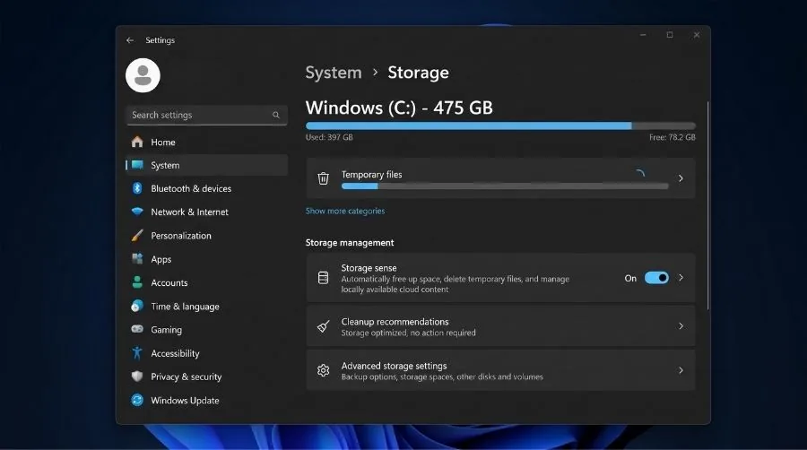Click the Temporary files trash icon

pyautogui.click(x=323, y=178)
